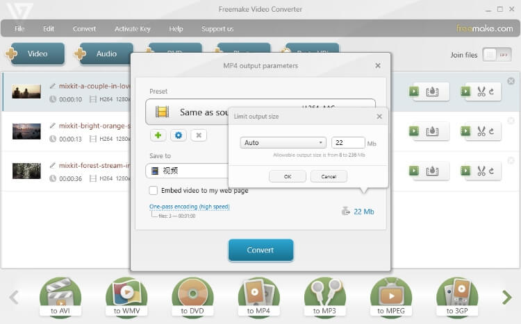Click the 22 Mb output size link
Image resolution: width=521 pixels, height=324 pixels.
(x=363, y=212)
